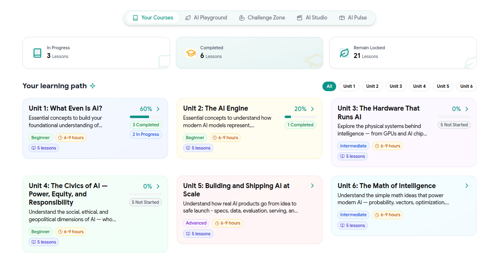This screenshot has height=261, width=498.
Task: Click the sparkle icon beside Your learning path
Action: 93,86
